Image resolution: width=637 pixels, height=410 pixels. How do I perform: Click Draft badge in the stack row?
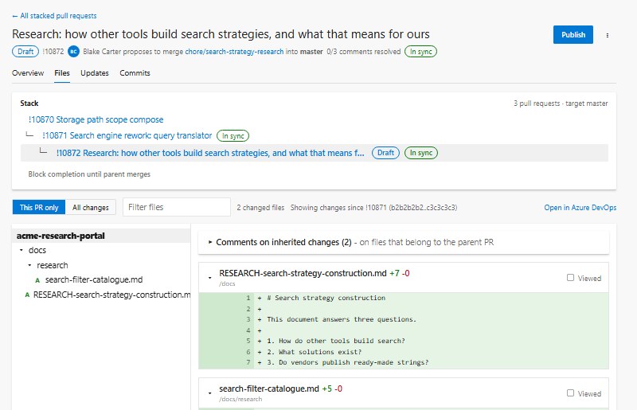tap(385, 153)
